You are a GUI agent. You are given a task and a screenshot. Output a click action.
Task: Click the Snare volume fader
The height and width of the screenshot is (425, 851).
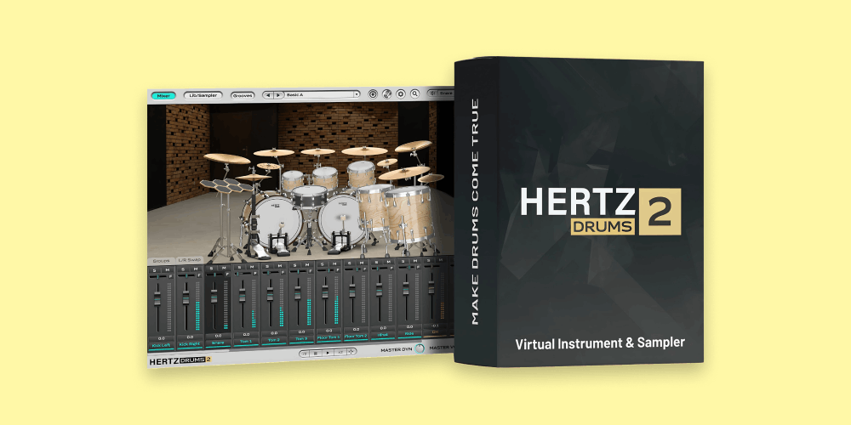pos(214,296)
